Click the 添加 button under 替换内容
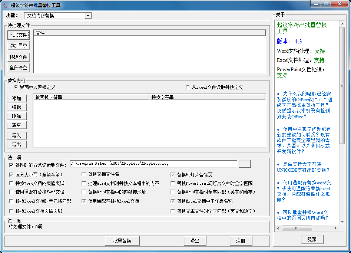This screenshot has height=253, width=351. 17,98
